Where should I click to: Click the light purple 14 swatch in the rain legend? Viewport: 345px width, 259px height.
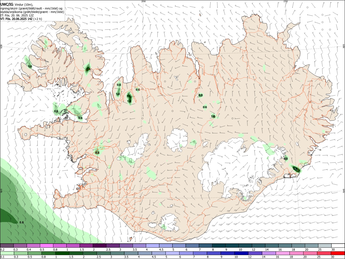tap(269, 253)
